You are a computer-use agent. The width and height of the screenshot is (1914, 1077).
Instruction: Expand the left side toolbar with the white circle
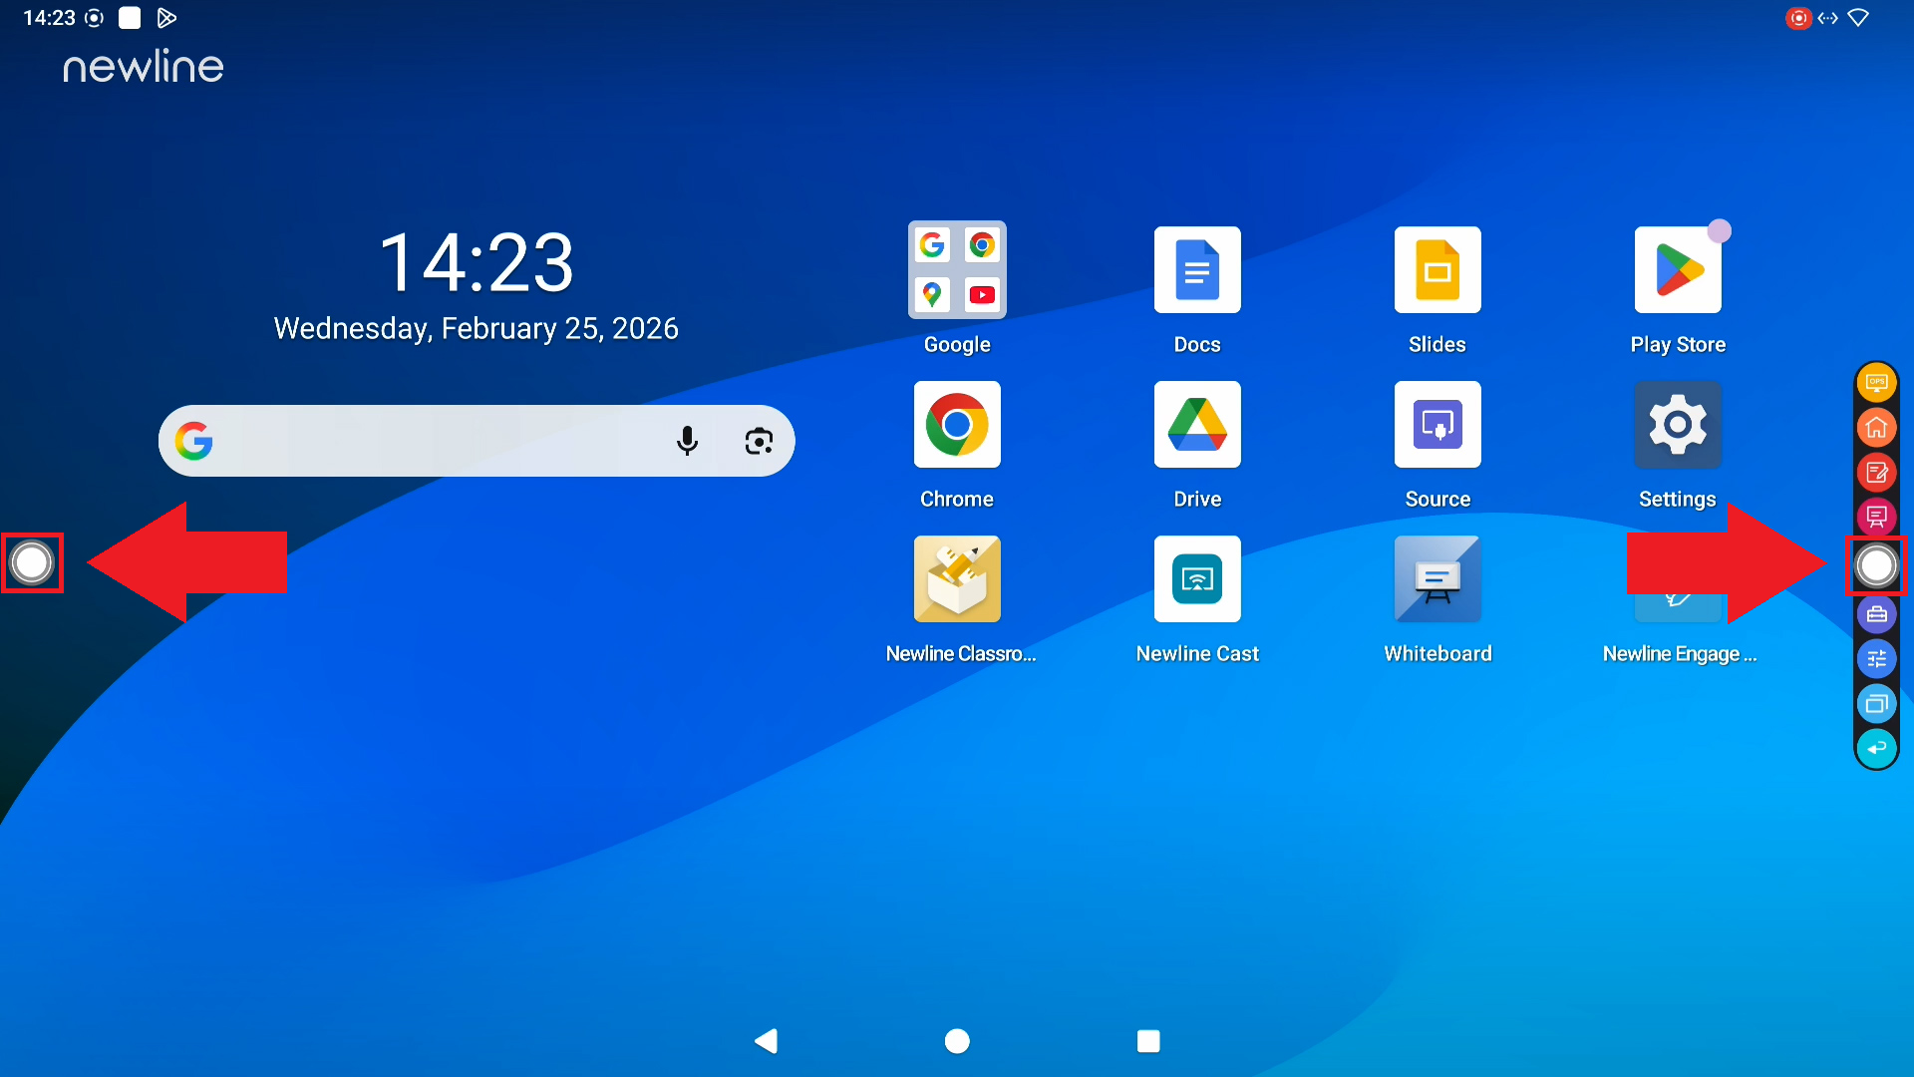coord(32,562)
